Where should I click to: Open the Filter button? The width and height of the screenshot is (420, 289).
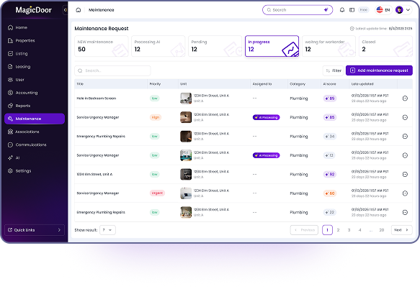point(333,70)
